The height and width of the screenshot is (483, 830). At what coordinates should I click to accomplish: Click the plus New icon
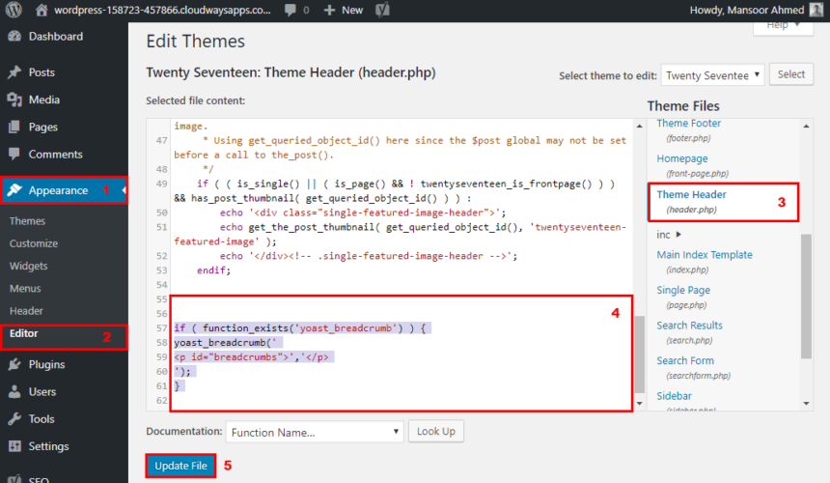(329, 10)
